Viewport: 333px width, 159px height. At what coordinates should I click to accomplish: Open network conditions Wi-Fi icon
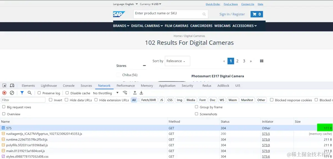coord(125,93)
